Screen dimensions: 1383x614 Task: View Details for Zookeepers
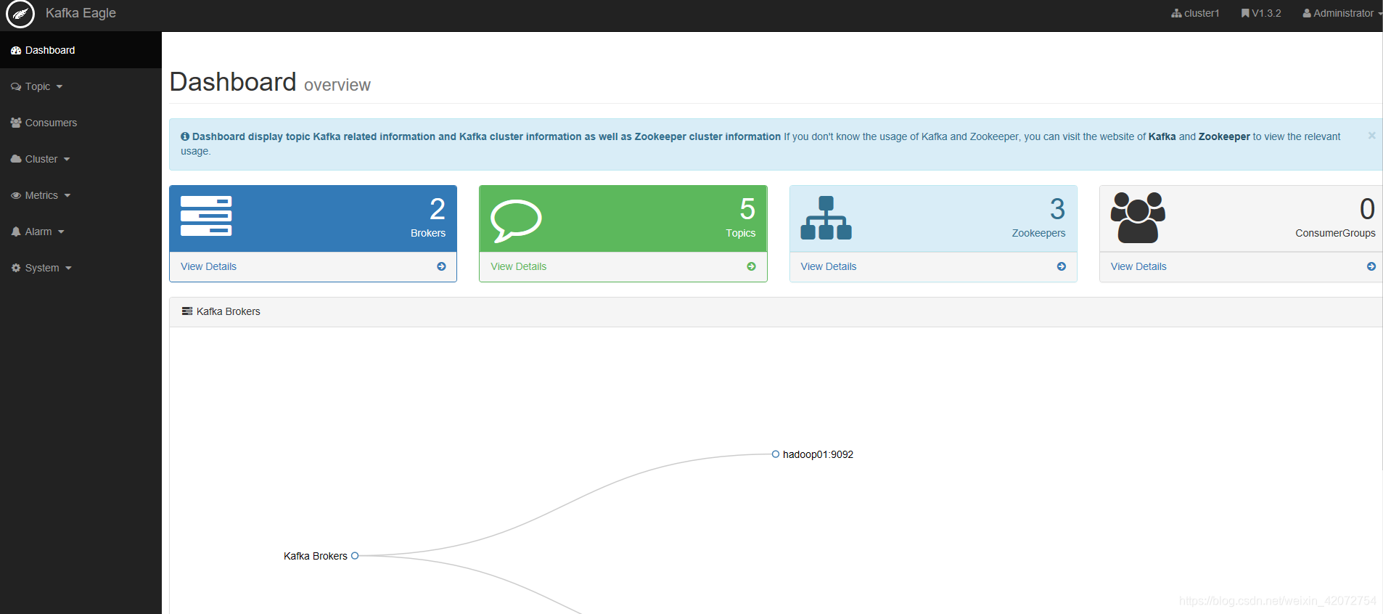(x=828, y=266)
